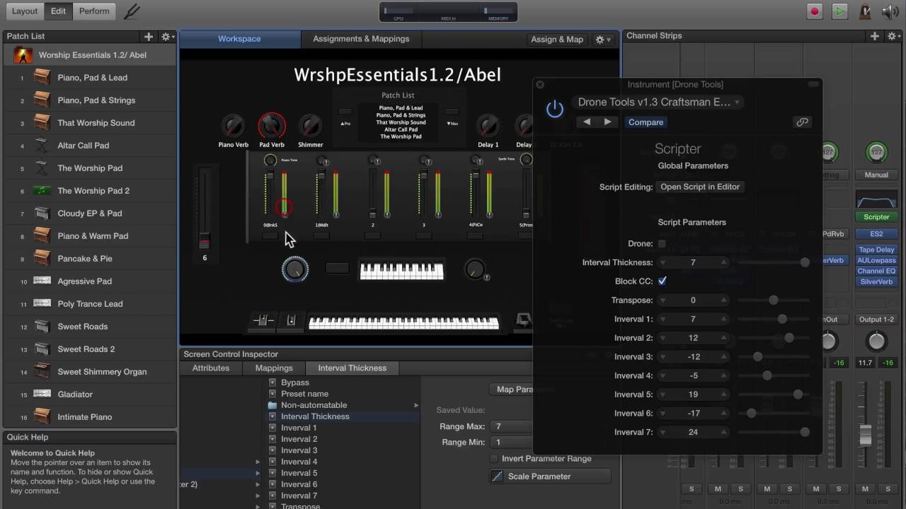Screen dimensions: 906x509
Task: Click the Master Mute speaker icon
Action: pos(890,11)
